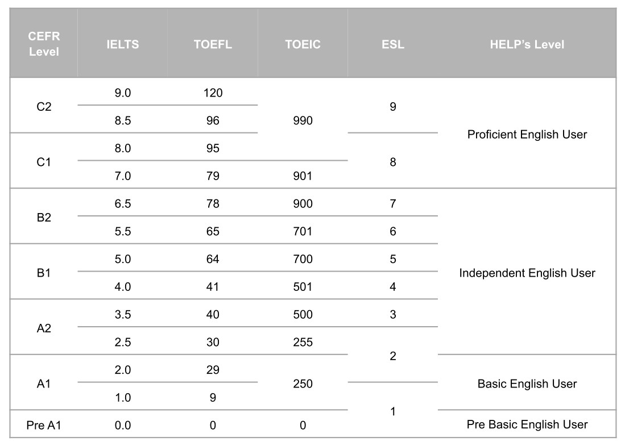Click the IELTS score 6.5

pyautogui.click(x=123, y=203)
